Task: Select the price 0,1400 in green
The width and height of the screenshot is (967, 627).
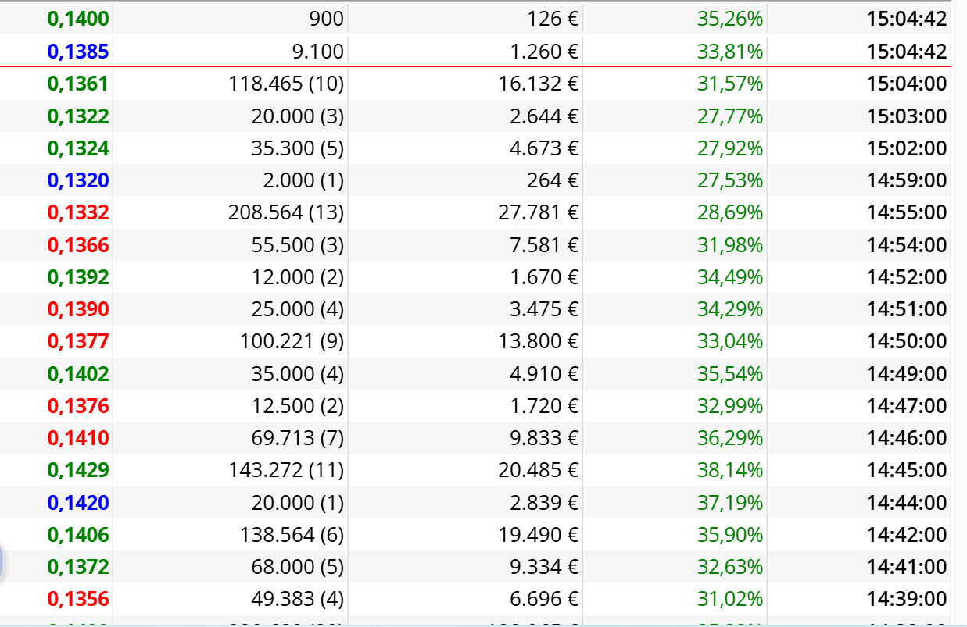Action: (78, 20)
